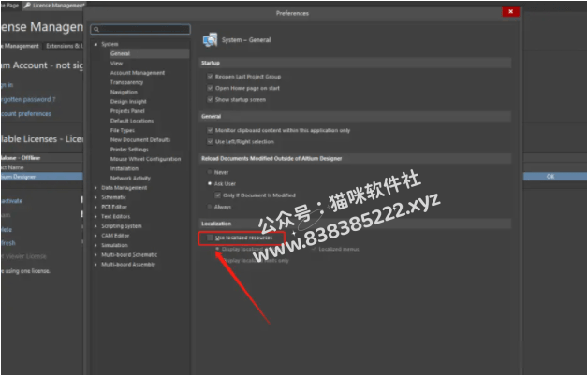The height and width of the screenshot is (375, 587).
Task: Open Transparency settings page
Action: [126, 82]
